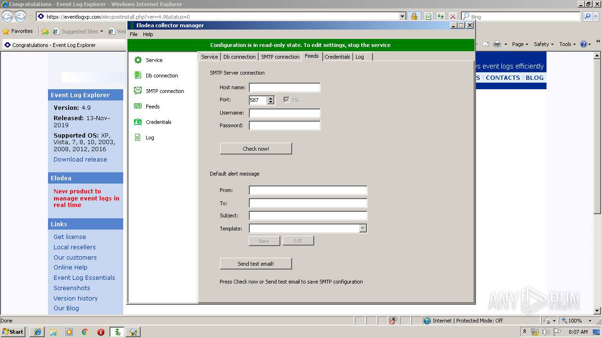Click the Password input field

coord(285,125)
